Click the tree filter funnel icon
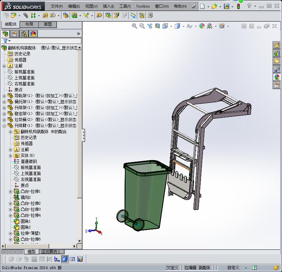This screenshot has width=282, height=272. click(5, 41)
